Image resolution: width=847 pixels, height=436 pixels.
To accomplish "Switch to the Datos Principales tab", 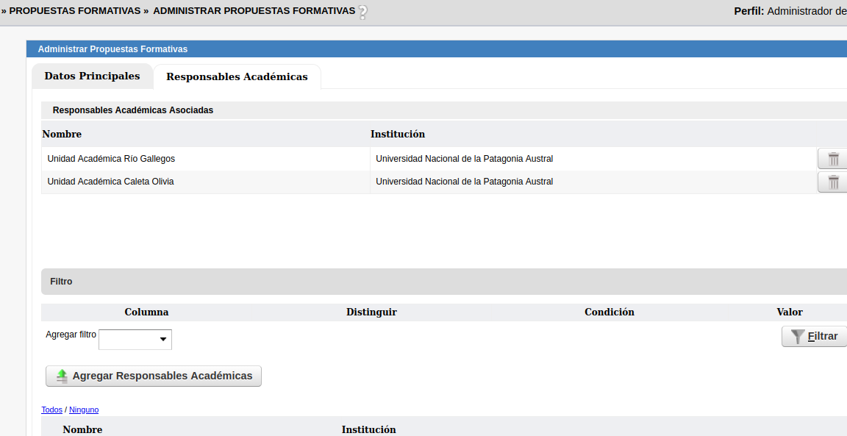I will [92, 76].
